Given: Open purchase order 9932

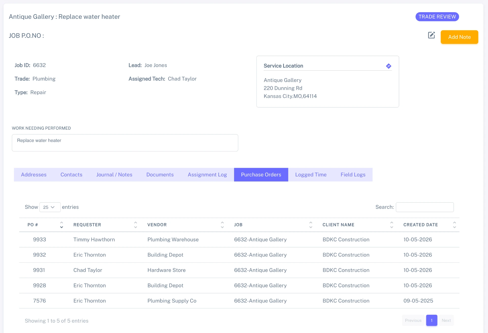Looking at the screenshot, I should 39,255.
